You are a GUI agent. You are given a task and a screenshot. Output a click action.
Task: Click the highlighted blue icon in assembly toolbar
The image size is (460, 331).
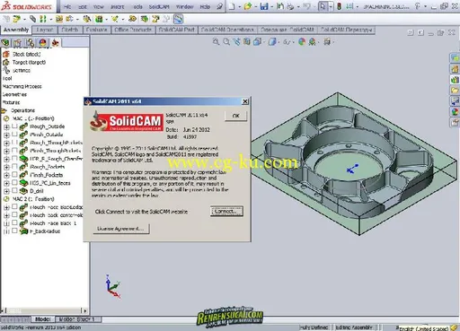pos(178,20)
